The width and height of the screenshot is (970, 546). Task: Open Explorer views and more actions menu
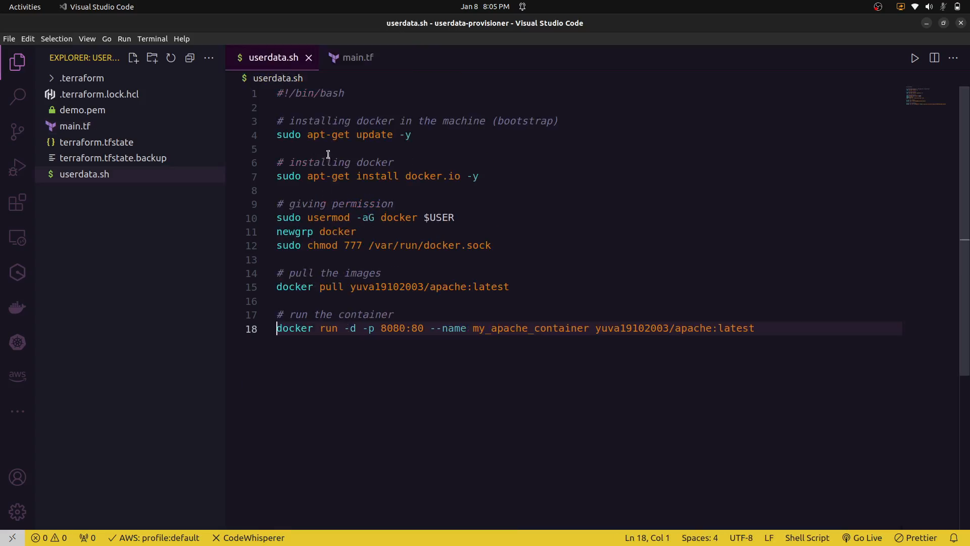(x=209, y=58)
